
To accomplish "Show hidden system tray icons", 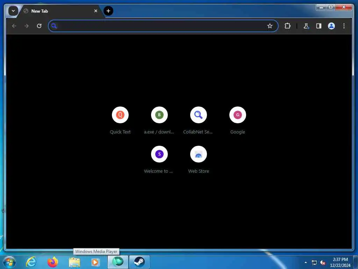I will (x=306, y=262).
